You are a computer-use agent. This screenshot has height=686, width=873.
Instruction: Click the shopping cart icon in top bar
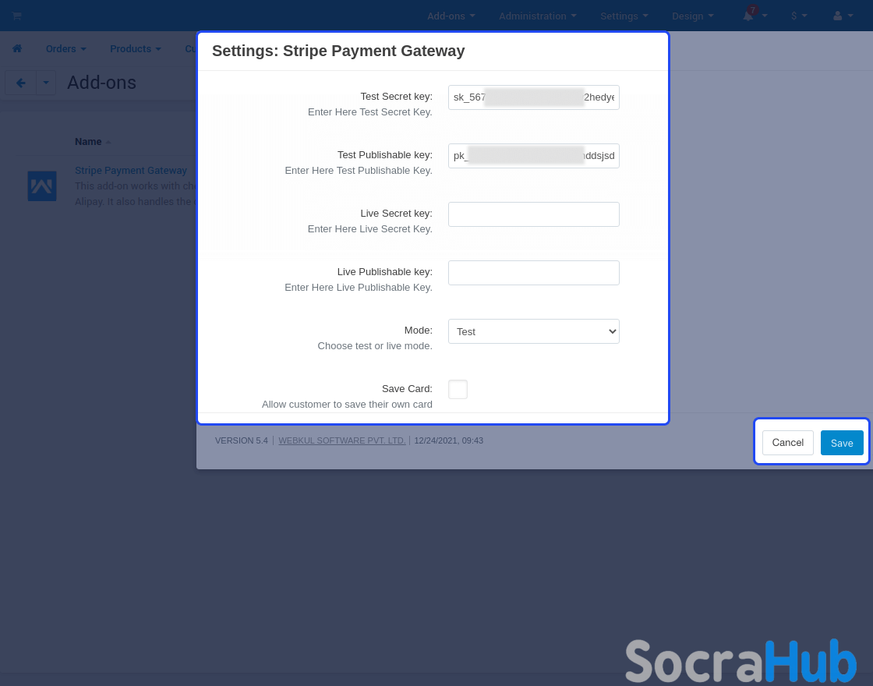click(16, 16)
